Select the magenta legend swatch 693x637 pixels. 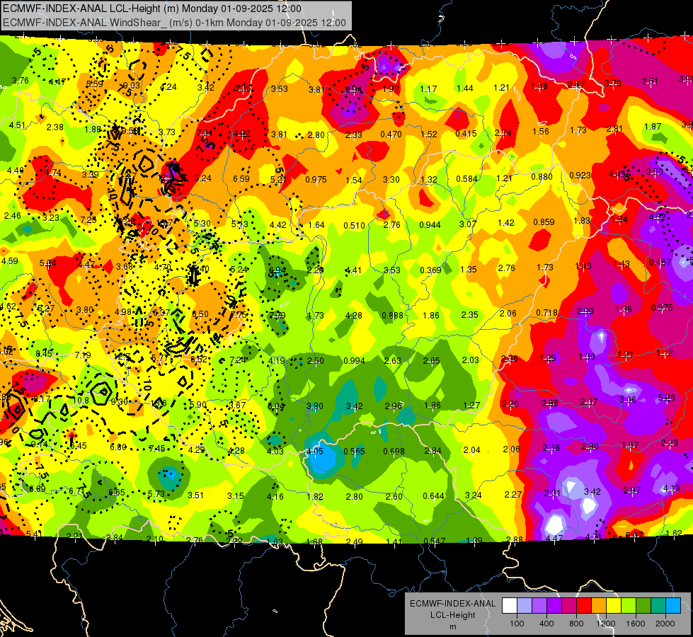tap(569, 606)
